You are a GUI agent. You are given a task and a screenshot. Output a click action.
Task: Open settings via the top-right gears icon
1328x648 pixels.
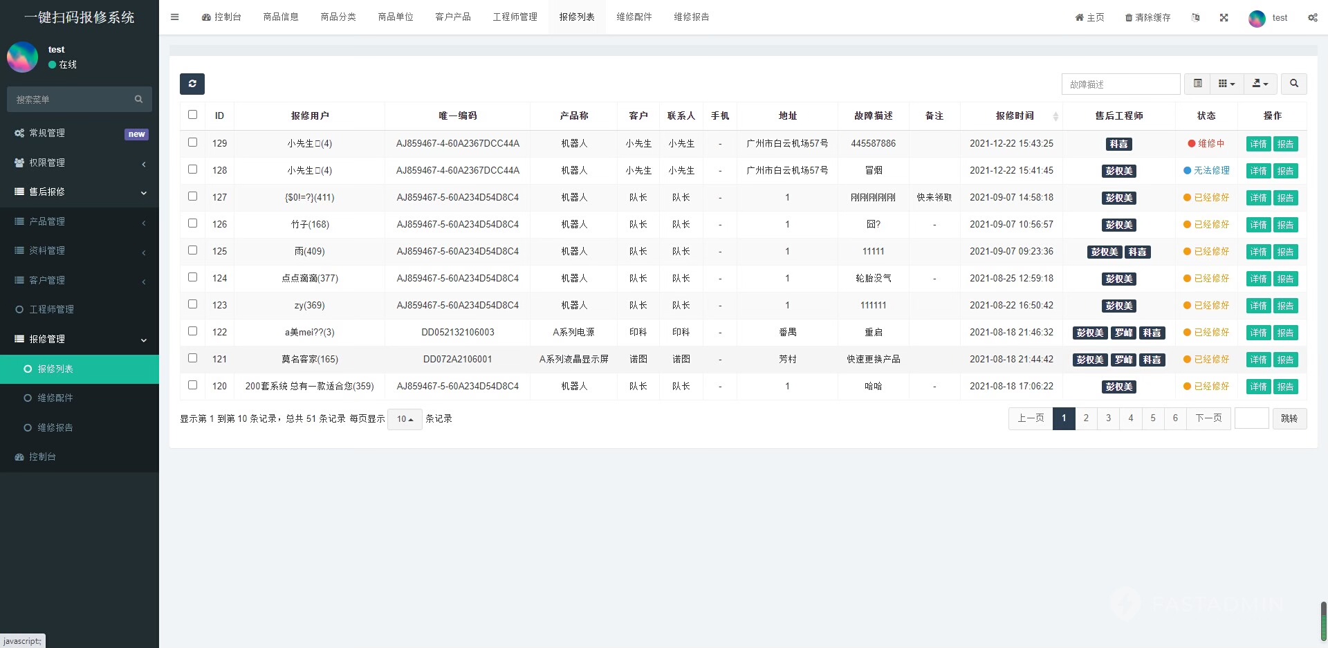[1312, 17]
